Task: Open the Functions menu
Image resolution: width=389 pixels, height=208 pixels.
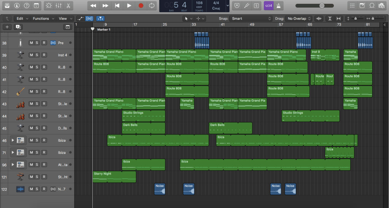Action: pyautogui.click(x=43, y=18)
